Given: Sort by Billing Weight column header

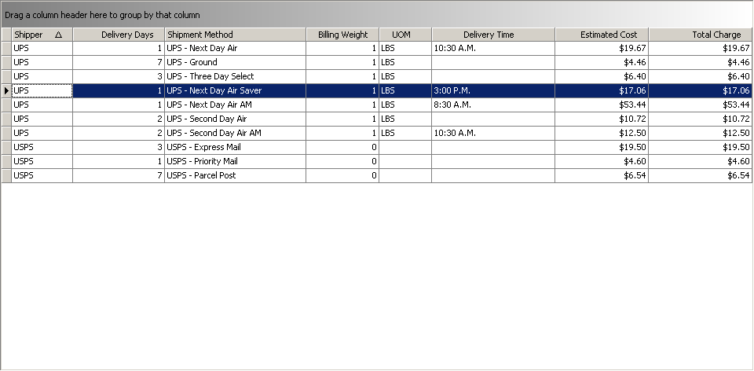Looking at the screenshot, I should (x=342, y=35).
